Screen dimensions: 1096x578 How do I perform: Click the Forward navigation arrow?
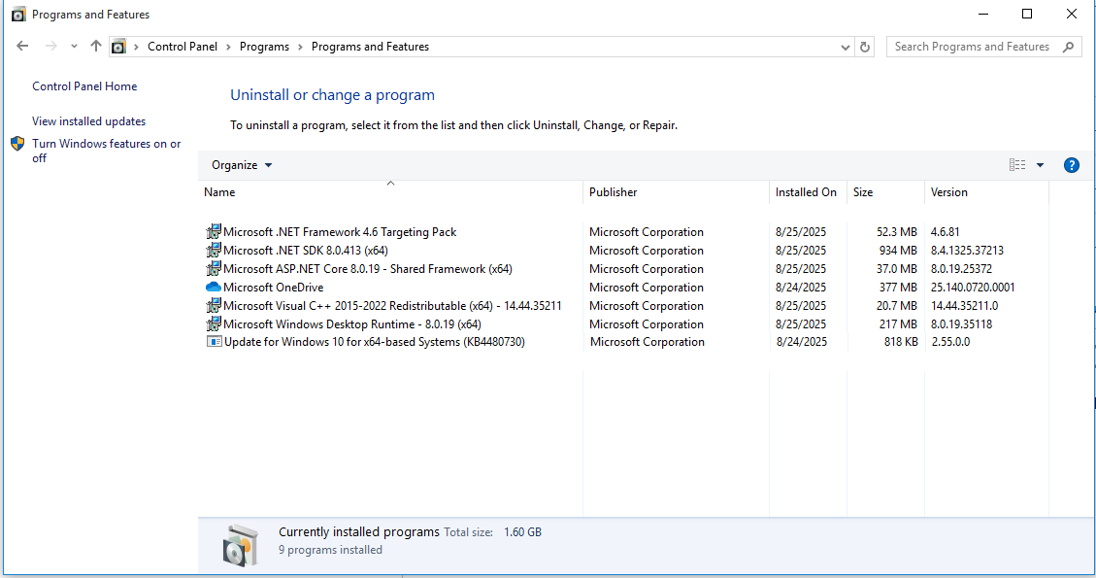tap(51, 47)
